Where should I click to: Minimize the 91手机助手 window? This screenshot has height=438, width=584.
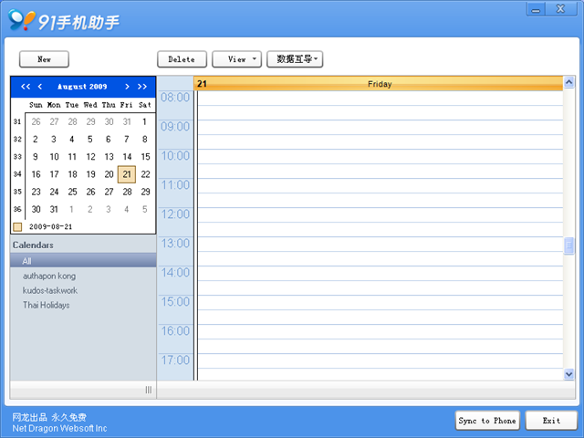(536, 9)
